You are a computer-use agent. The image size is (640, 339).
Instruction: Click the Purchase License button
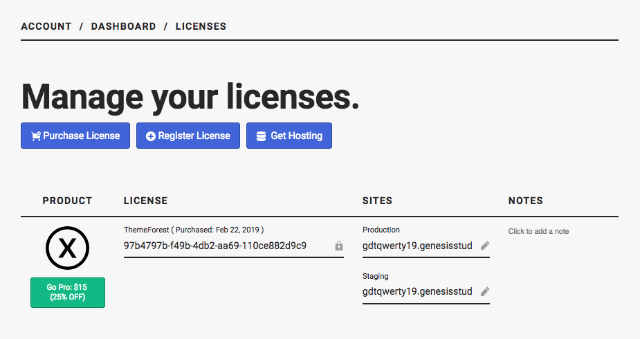pos(75,136)
